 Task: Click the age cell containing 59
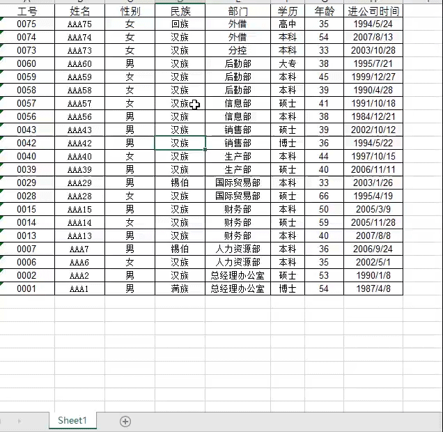coord(325,223)
